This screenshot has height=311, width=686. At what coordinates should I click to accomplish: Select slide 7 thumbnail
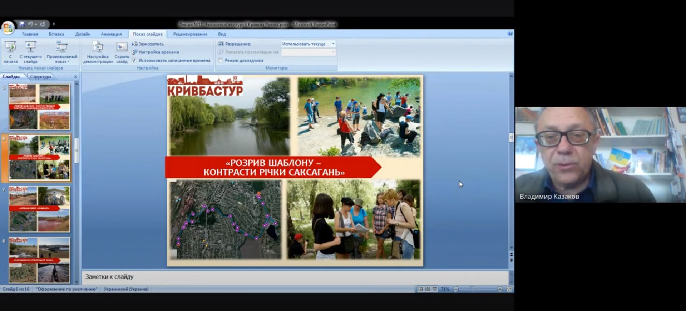click(x=39, y=209)
